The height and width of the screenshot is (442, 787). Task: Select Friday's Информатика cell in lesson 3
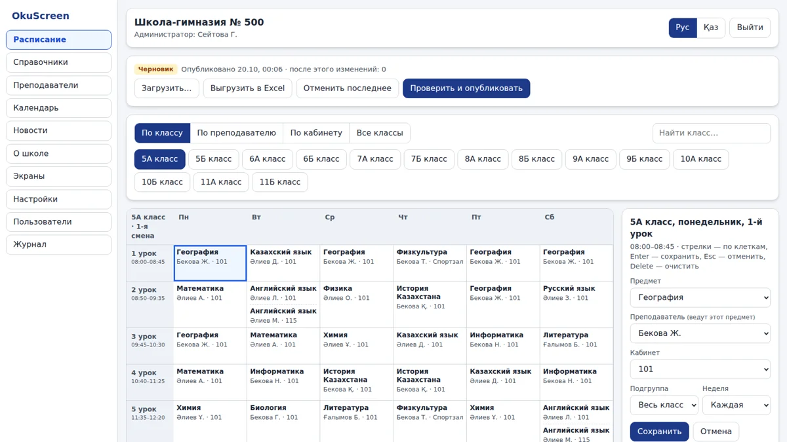503,346
